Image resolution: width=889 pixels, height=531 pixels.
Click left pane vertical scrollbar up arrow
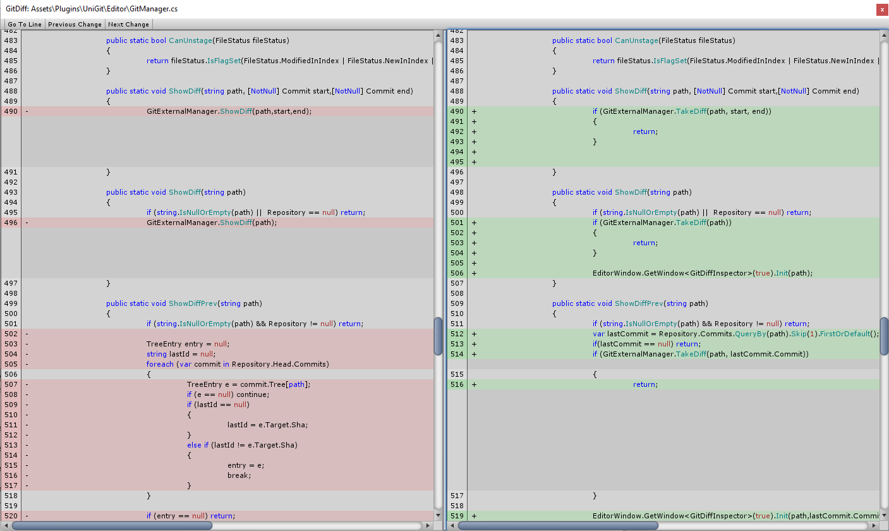(438, 36)
